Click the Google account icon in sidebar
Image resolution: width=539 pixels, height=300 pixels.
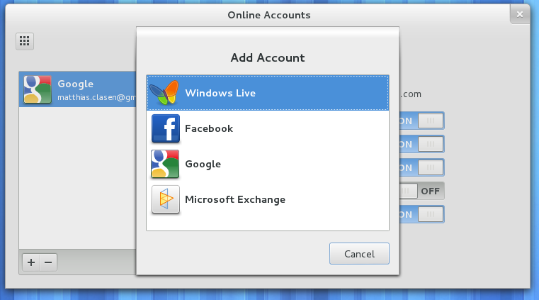(x=38, y=89)
